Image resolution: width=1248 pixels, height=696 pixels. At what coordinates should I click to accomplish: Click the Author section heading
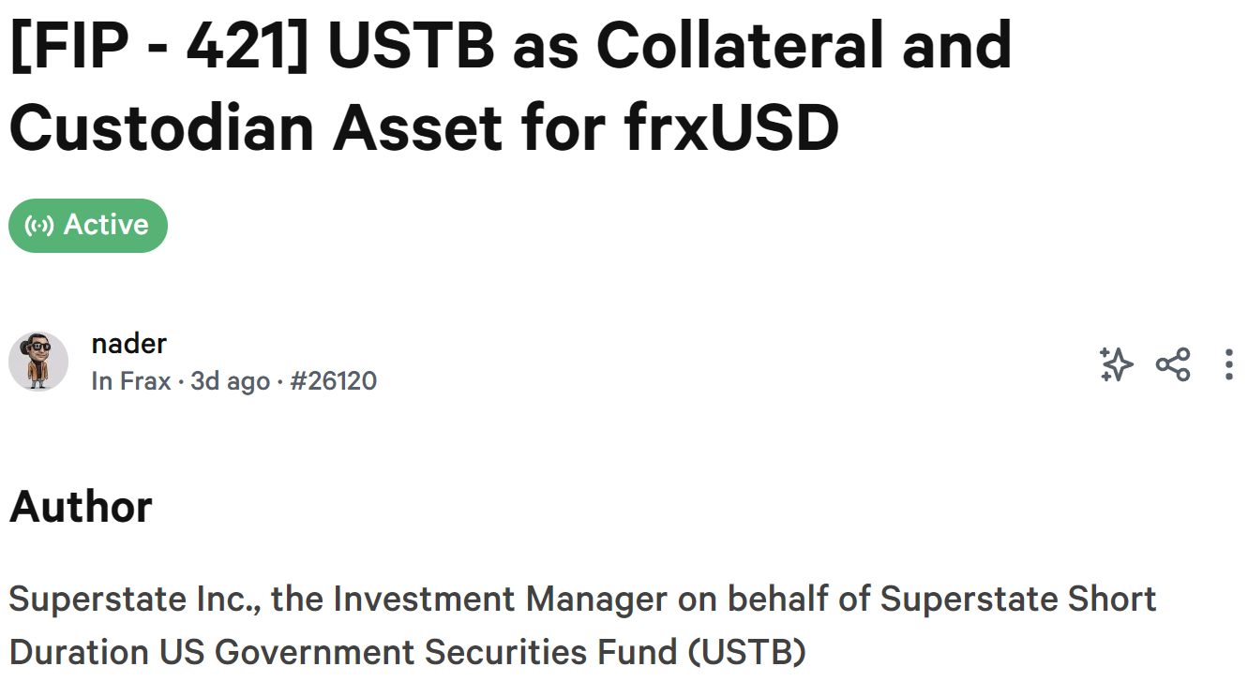(x=81, y=507)
